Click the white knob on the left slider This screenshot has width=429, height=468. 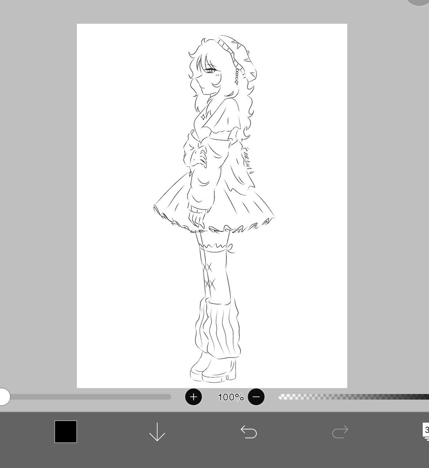5,397
